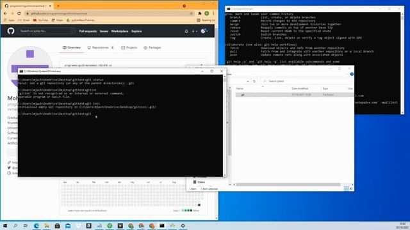410x230 pixels.
Task: Open Settings gear on taskbar
Action: click(183, 226)
